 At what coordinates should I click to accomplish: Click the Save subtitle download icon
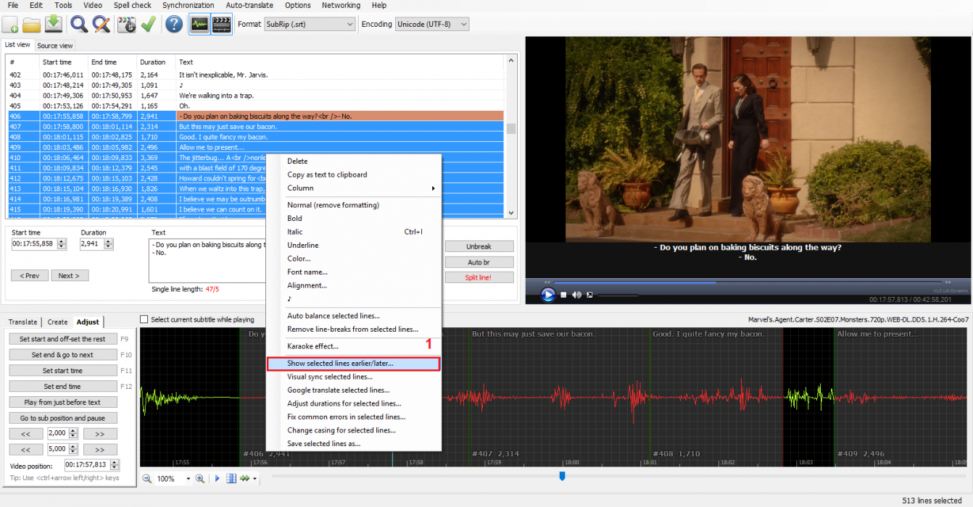click(x=54, y=25)
